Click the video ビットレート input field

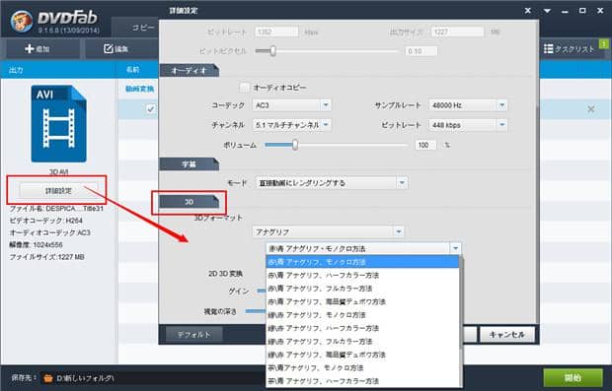pyautogui.click(x=276, y=32)
